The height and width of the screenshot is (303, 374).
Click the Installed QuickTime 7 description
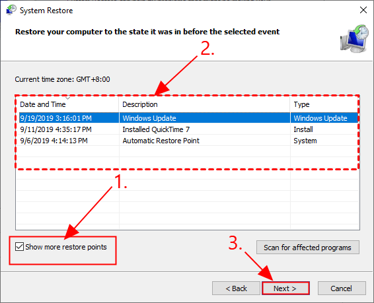(156, 129)
